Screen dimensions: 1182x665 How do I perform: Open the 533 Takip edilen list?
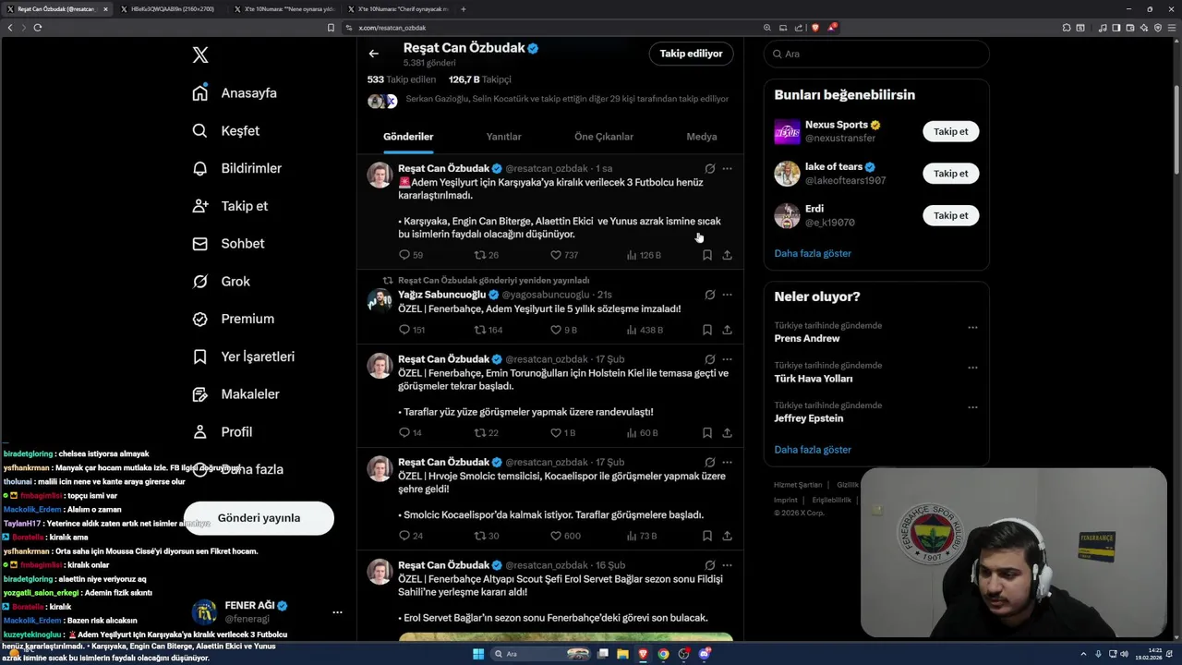[402, 79]
